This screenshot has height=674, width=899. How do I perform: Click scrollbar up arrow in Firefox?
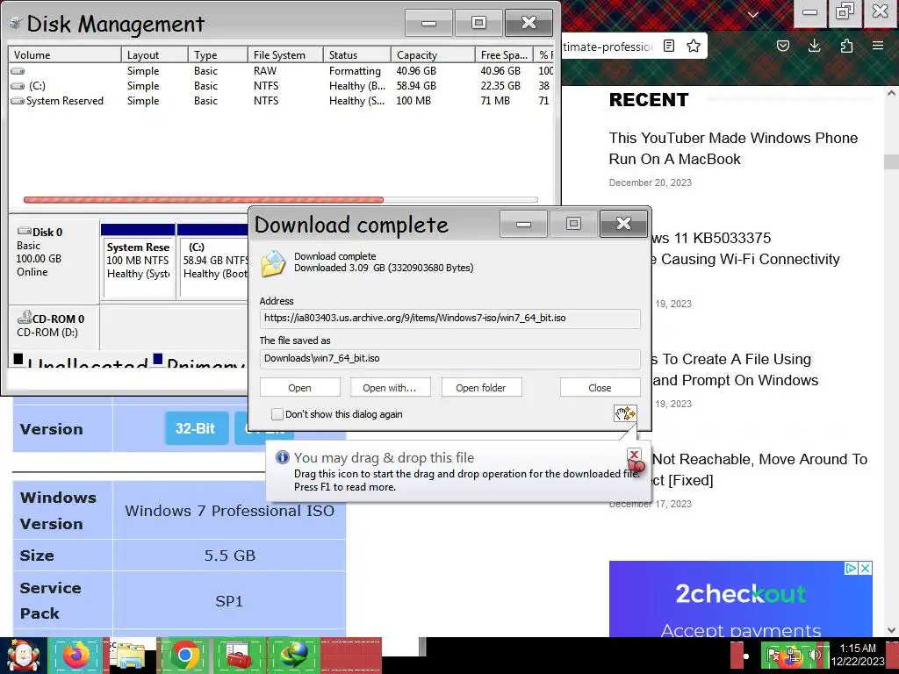(x=891, y=93)
